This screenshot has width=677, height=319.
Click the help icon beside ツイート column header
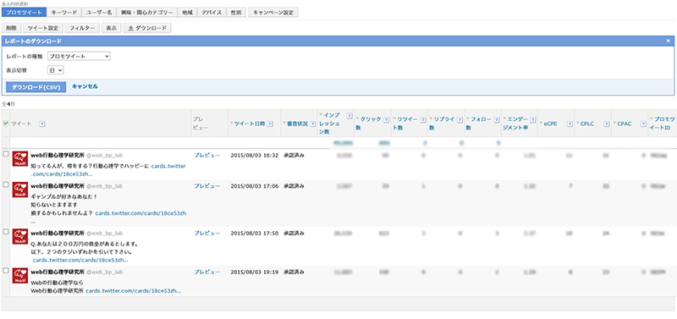(x=41, y=124)
